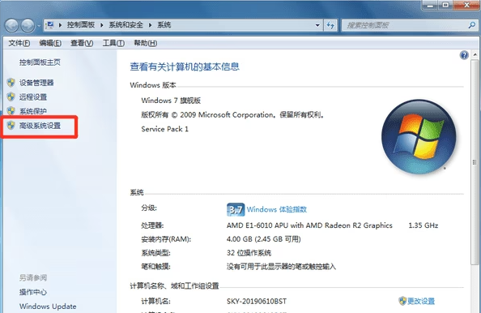
Task: Open the recent pages dropdown beside Forward
Action: tap(39, 26)
